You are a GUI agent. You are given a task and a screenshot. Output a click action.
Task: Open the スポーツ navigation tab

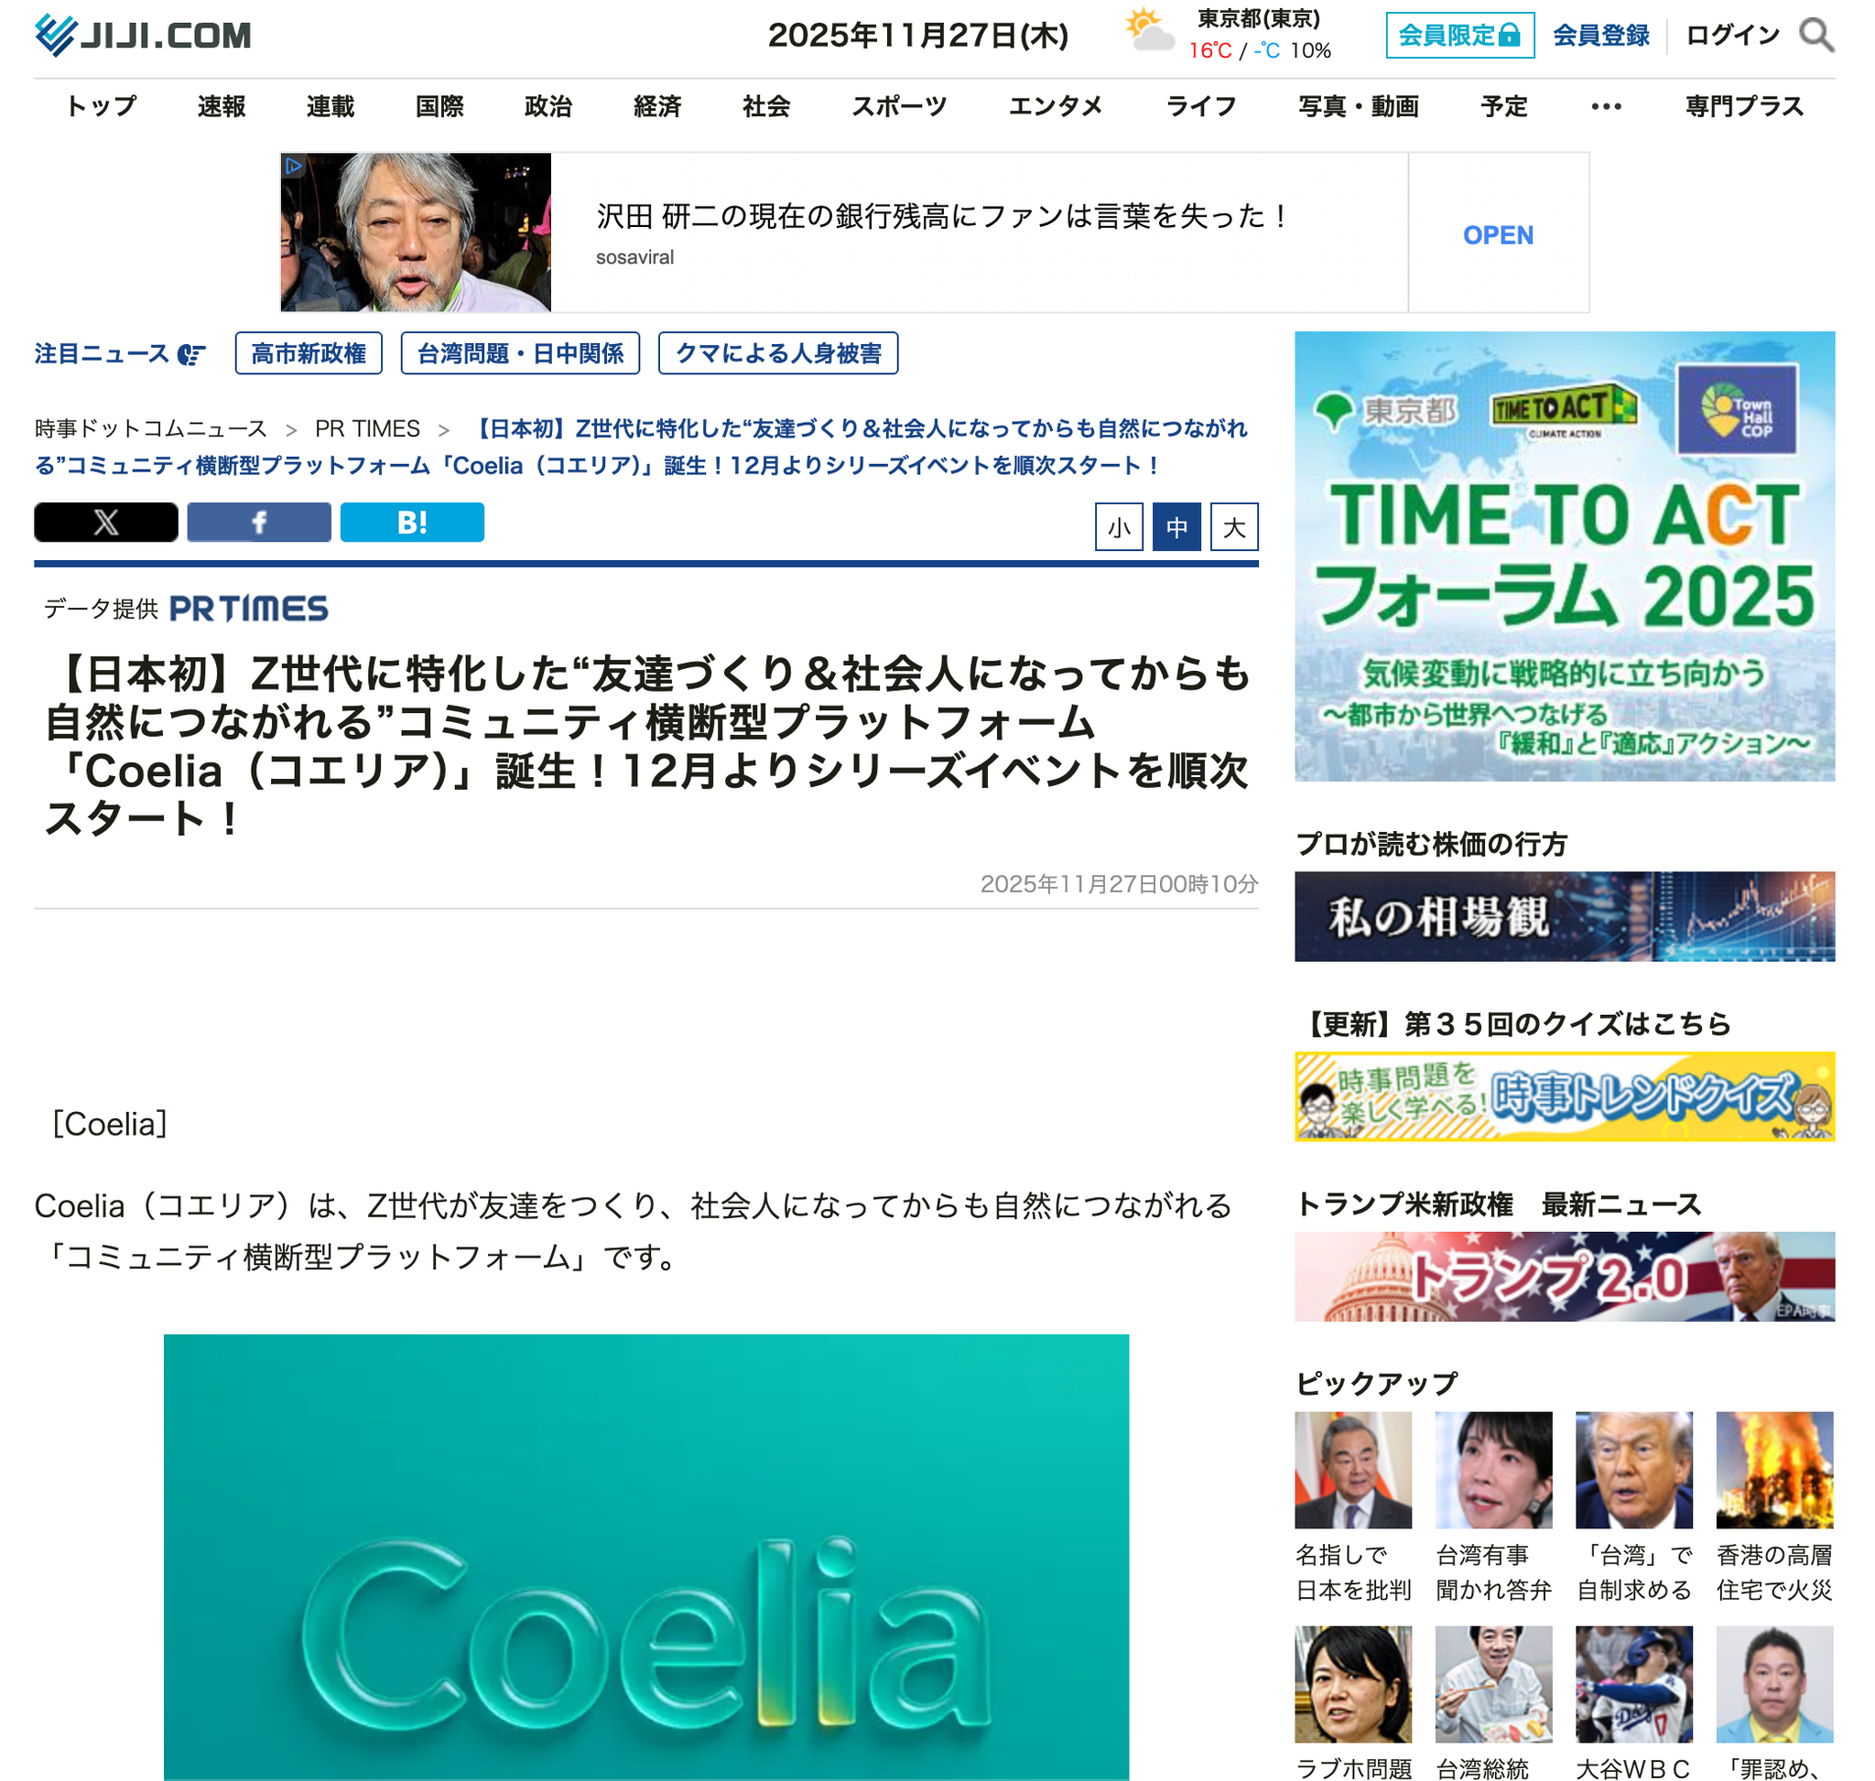click(898, 106)
